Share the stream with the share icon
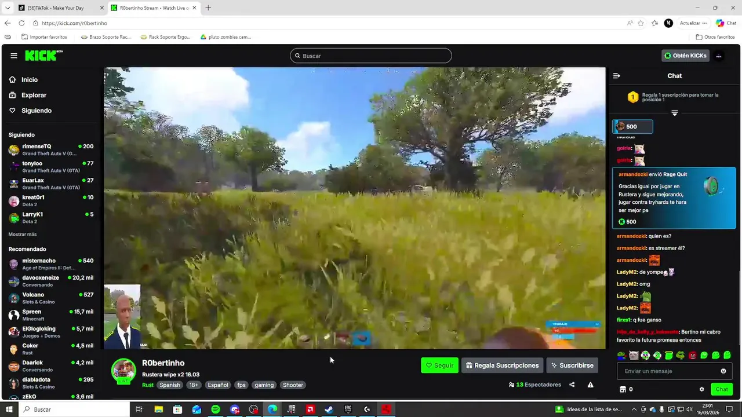Viewport: 742px width, 417px height. click(572, 385)
